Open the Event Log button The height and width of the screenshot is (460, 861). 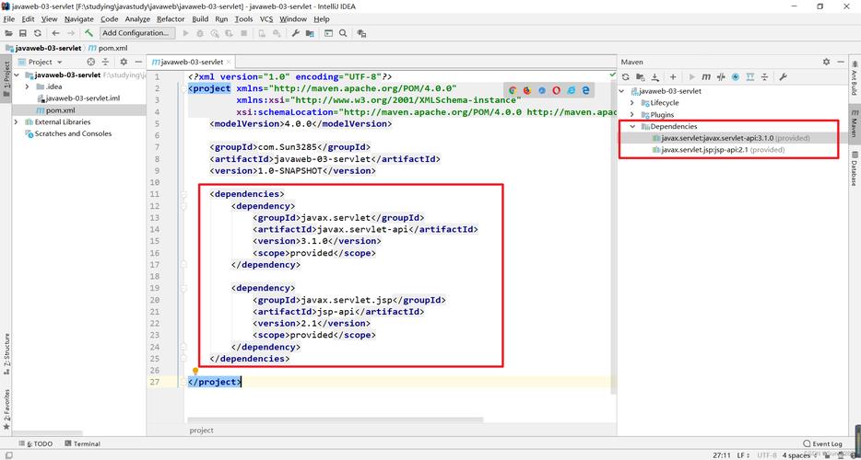pos(822,443)
